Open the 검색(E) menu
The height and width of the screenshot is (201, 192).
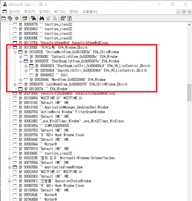tap(44, 12)
